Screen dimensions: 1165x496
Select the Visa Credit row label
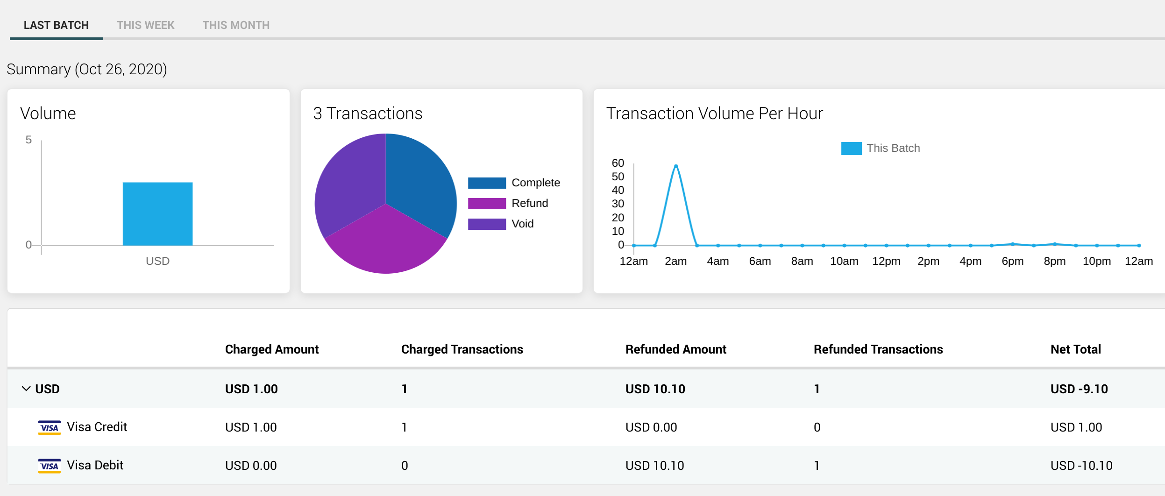pos(97,427)
